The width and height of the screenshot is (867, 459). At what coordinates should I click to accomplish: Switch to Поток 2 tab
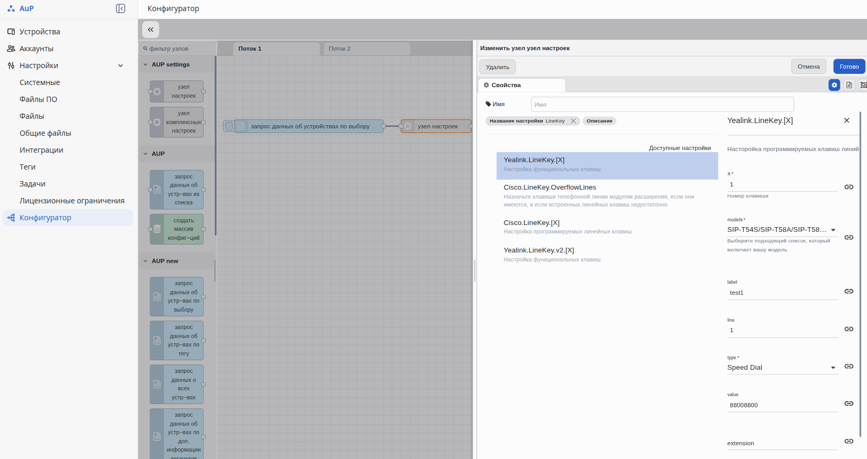(x=367, y=49)
